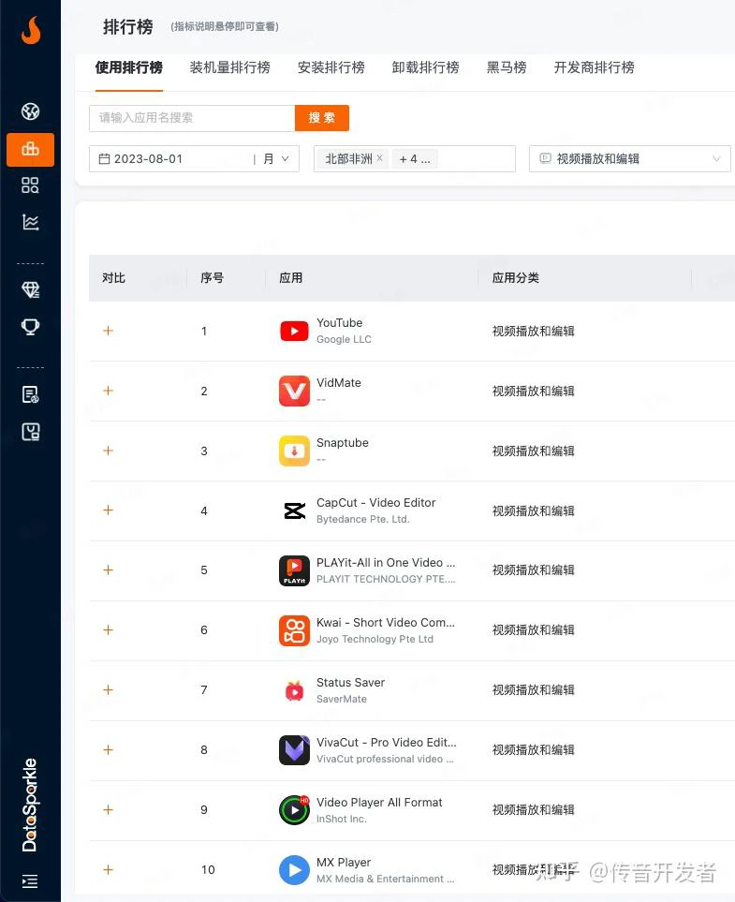The image size is (735, 902).
Task: Add Video Player All Format to comparison
Action: (108, 809)
